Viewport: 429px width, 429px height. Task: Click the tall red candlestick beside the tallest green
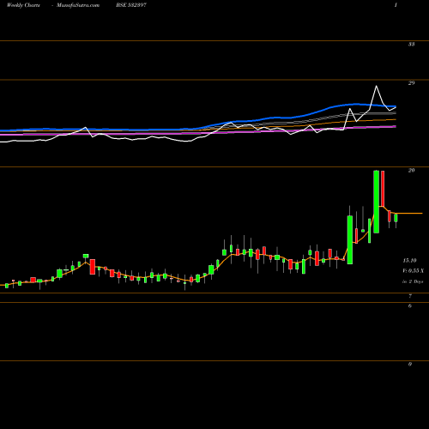click(383, 188)
